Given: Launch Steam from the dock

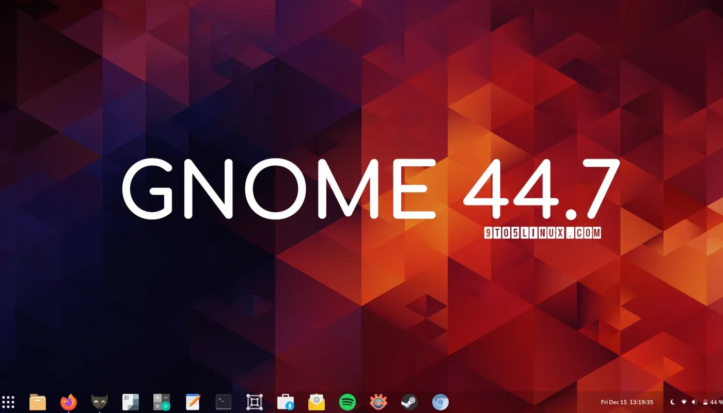Looking at the screenshot, I should 410,402.
